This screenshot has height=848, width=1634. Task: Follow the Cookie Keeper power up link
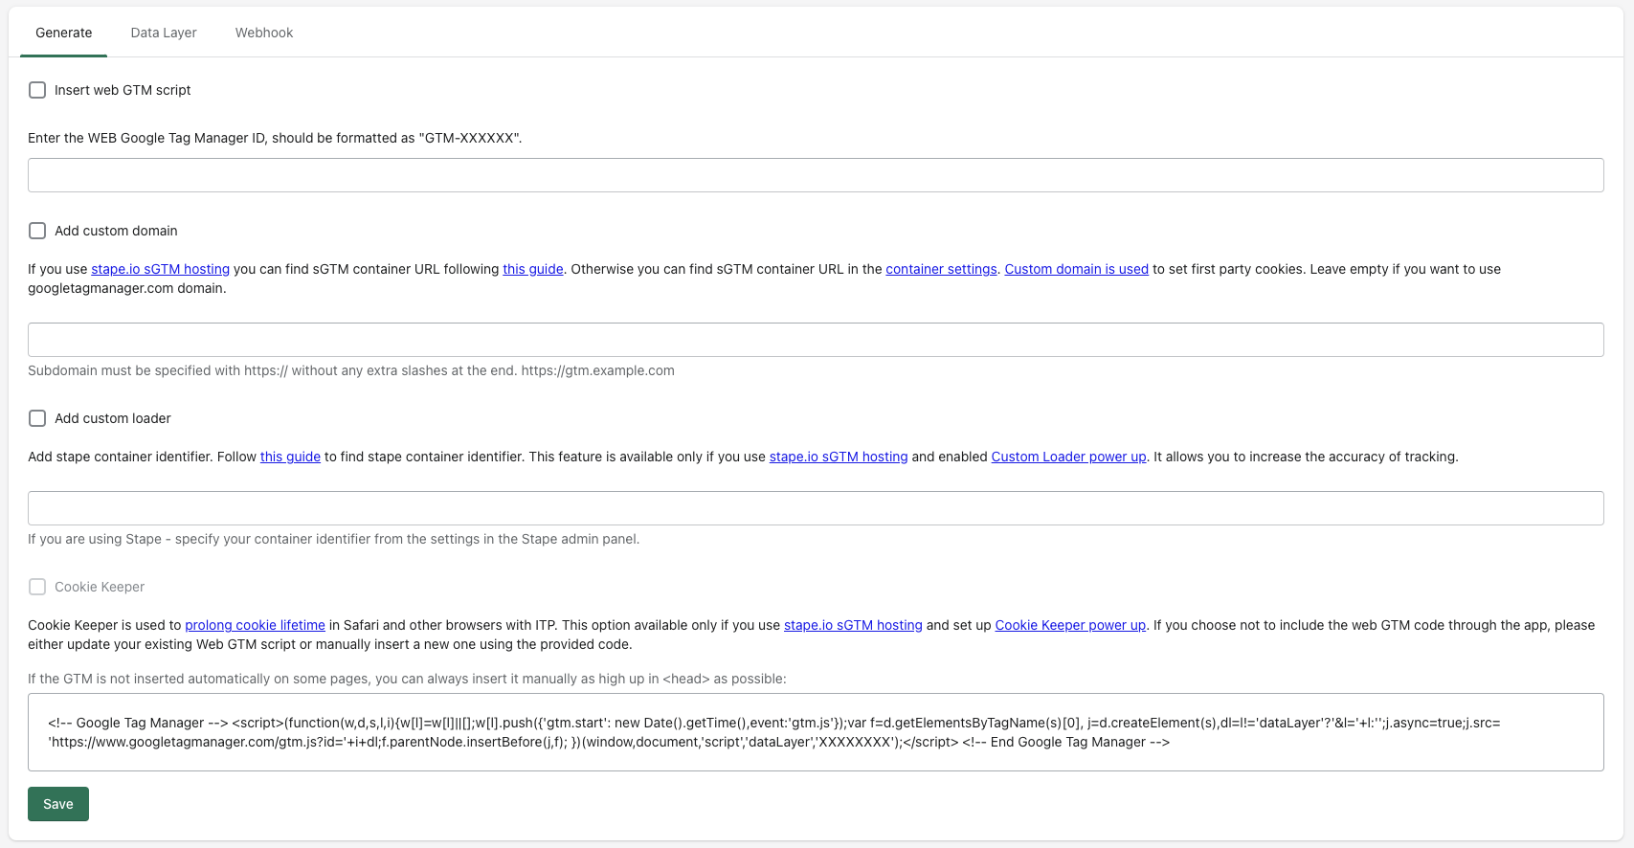coord(1070,625)
